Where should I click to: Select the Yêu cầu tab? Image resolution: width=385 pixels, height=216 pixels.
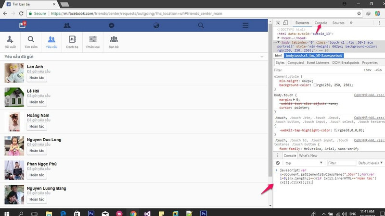(x=51, y=42)
